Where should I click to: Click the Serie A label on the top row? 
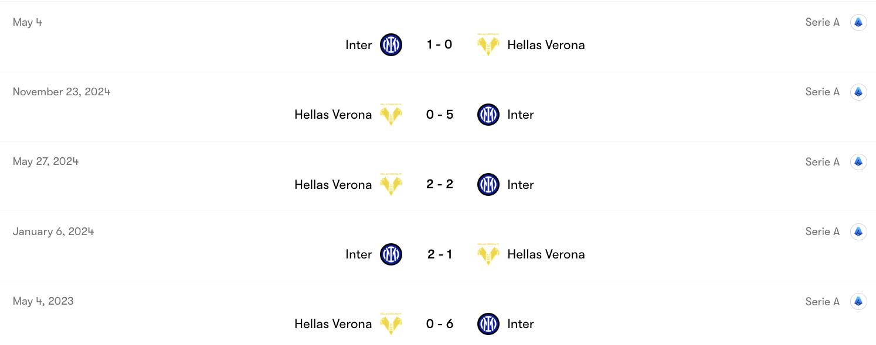(x=822, y=22)
